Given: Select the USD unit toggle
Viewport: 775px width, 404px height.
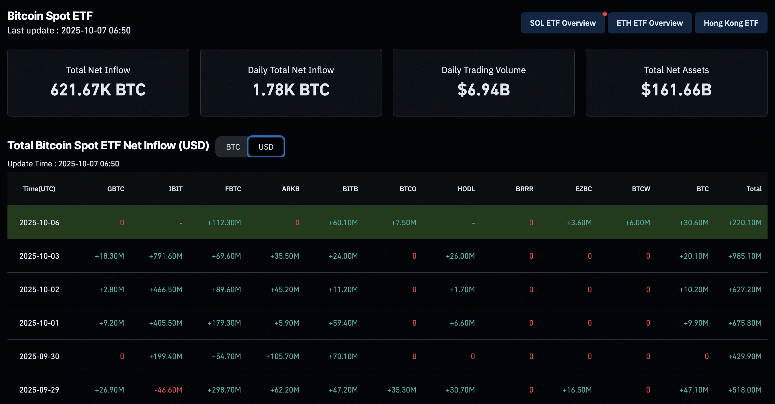Looking at the screenshot, I should [x=266, y=147].
